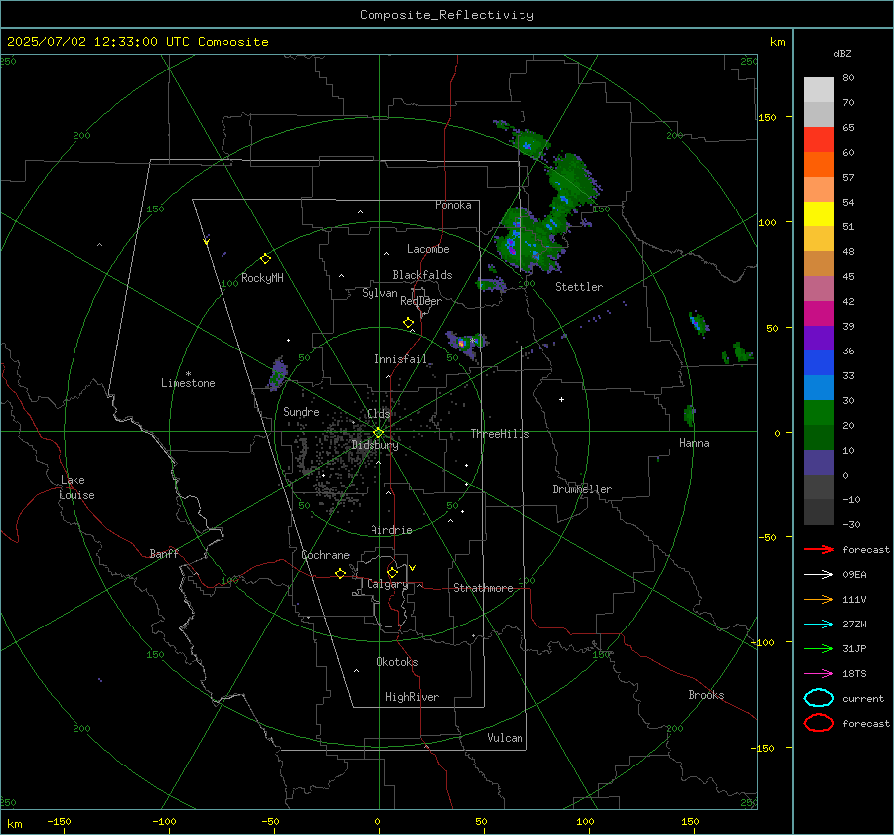
Task: Select the blue 33 dBZ color swatch
Action: (819, 363)
